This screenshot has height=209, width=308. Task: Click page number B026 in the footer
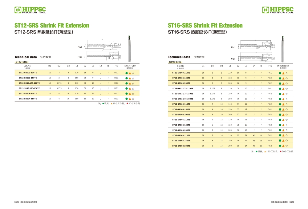click(292, 202)
